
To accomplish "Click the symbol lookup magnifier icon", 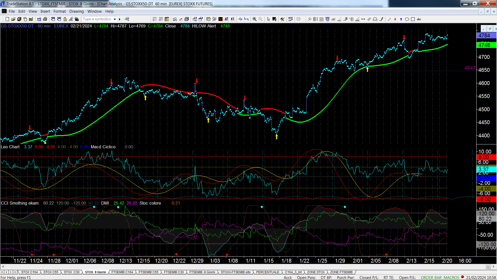I will pos(127,19).
